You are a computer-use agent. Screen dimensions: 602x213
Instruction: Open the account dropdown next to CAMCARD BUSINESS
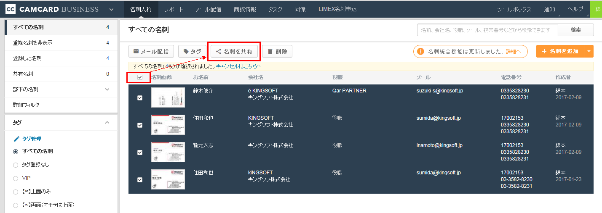pyautogui.click(x=111, y=9)
